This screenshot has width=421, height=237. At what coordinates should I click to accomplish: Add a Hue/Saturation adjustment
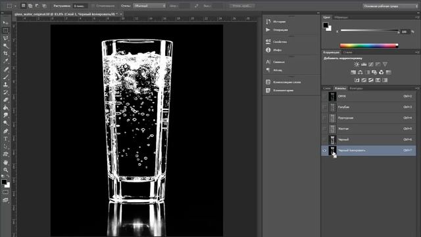(x=353, y=72)
